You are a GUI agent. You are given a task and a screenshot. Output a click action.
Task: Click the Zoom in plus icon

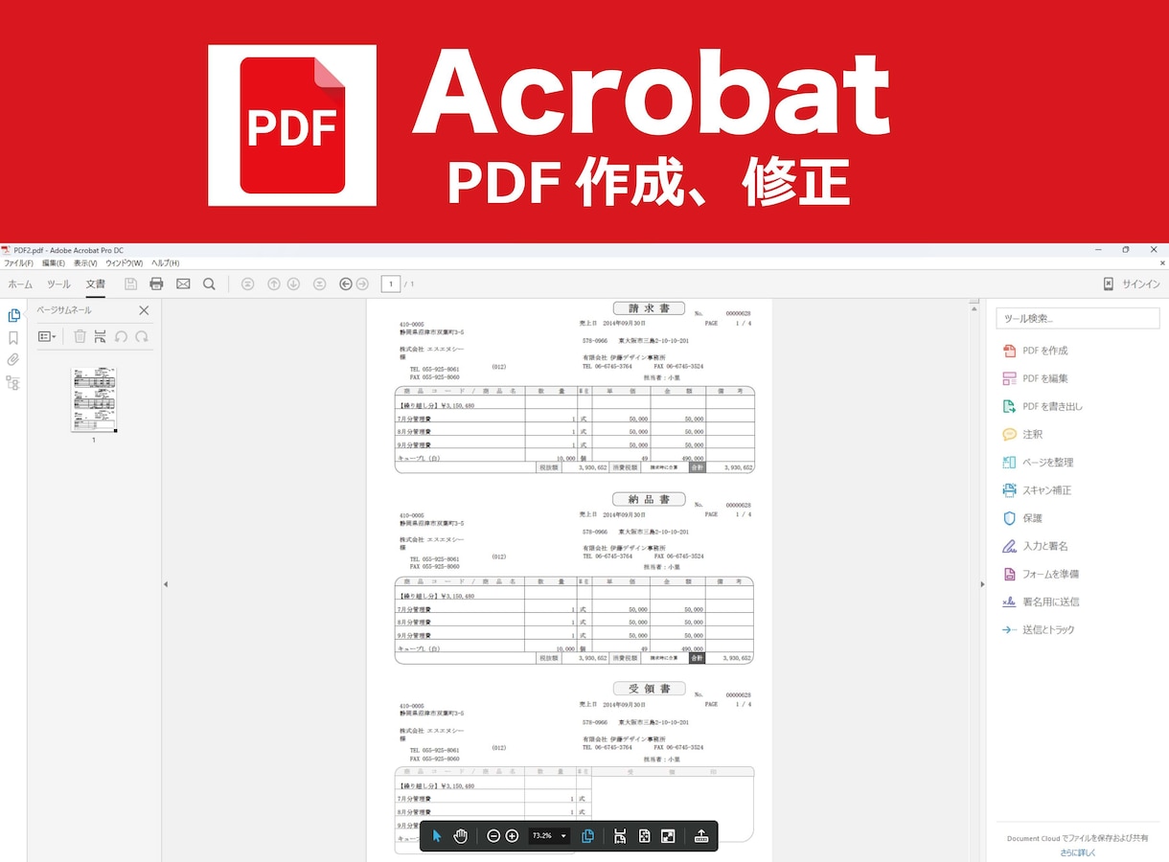click(x=512, y=836)
